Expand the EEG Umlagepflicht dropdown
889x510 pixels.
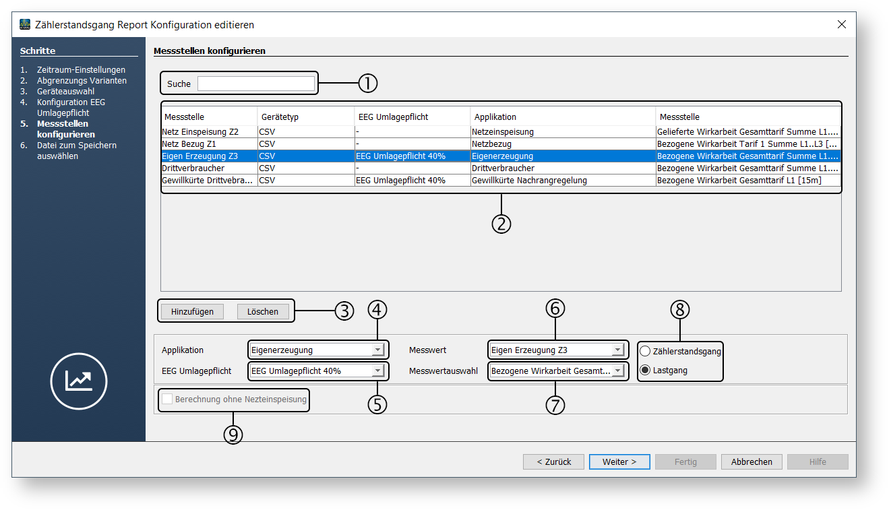(378, 371)
